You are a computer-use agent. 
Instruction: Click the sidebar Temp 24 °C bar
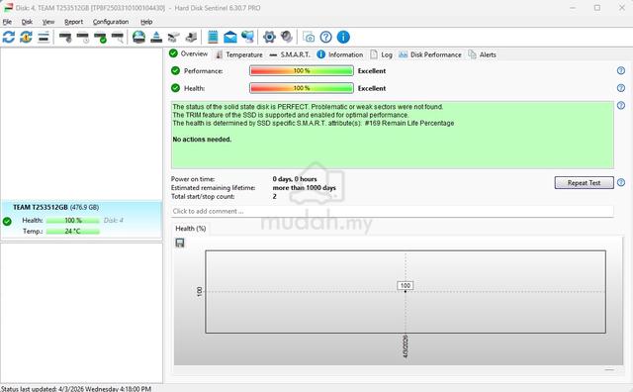click(x=72, y=232)
